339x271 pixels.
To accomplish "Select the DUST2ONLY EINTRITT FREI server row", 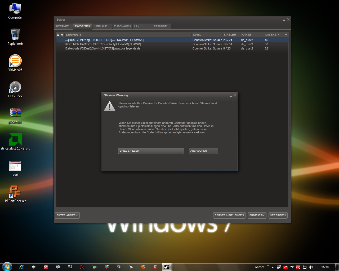I will click(172, 40).
